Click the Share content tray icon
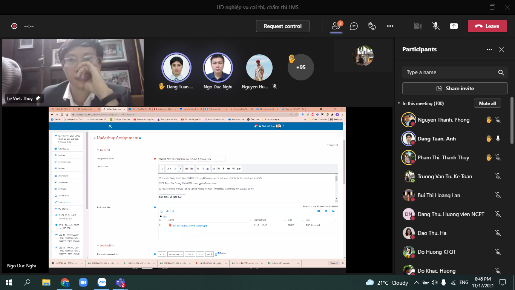515x290 pixels. pyautogui.click(x=454, y=26)
